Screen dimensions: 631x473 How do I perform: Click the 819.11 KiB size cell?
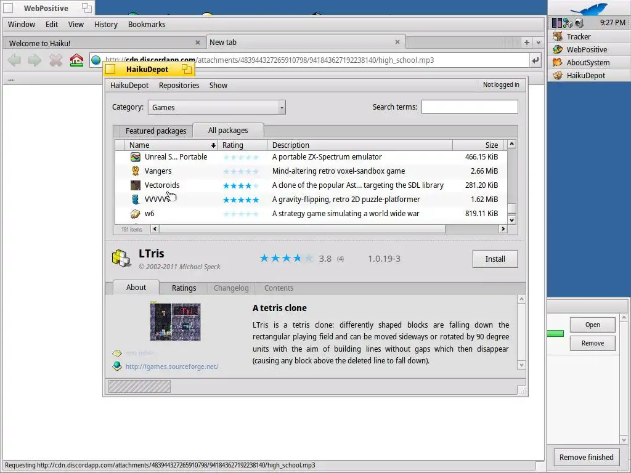[481, 214]
